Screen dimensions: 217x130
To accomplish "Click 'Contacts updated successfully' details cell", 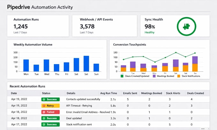I will [x=83, y=99].
